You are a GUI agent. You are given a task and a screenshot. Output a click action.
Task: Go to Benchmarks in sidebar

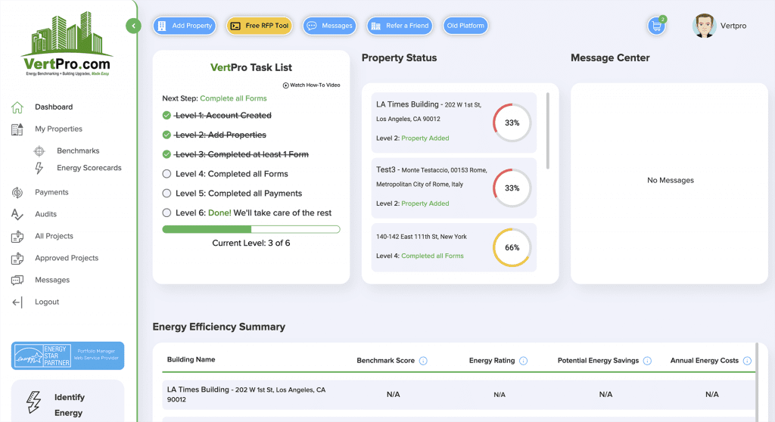(x=78, y=150)
